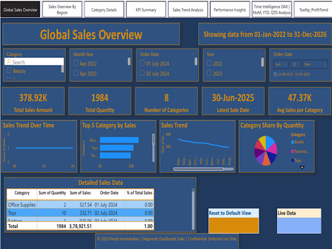Image resolution: width=332 pixels, height=249 pixels.
Task: Open the Category Details tab
Action: coord(104,9)
